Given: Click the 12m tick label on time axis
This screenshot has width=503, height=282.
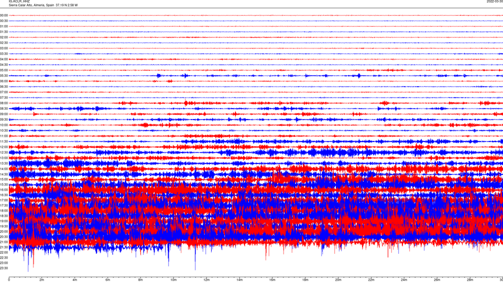Looking at the screenshot, I should [206, 280].
